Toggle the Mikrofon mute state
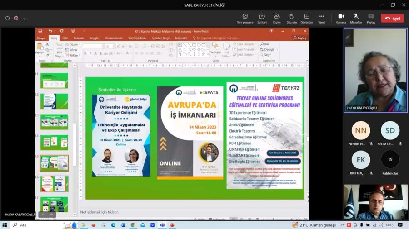This screenshot has height=229, width=409. click(x=356, y=19)
